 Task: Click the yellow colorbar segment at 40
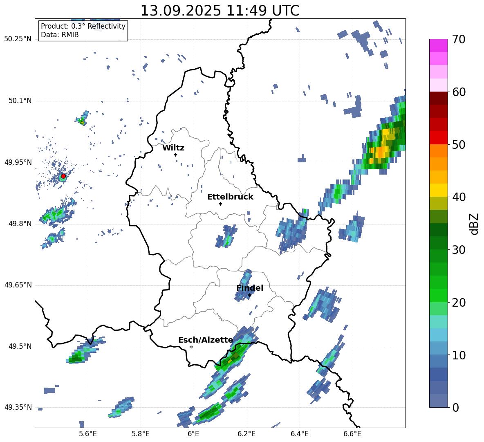(438, 190)
